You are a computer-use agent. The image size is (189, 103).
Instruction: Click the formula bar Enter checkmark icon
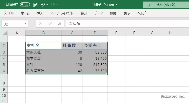point(50,23)
